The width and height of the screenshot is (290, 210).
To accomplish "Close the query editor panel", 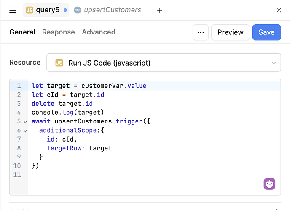I will point(279,10).
